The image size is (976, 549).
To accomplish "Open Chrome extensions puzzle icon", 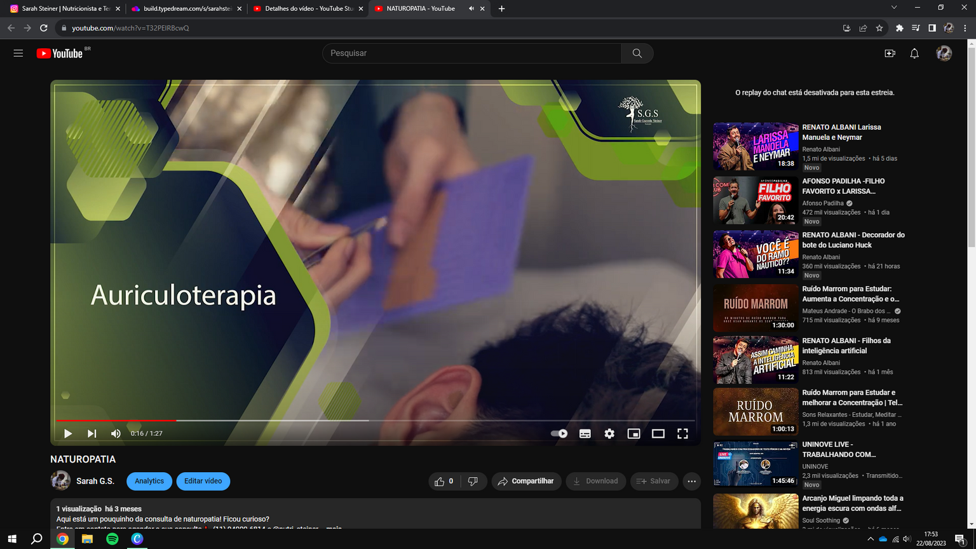I will click(x=899, y=28).
